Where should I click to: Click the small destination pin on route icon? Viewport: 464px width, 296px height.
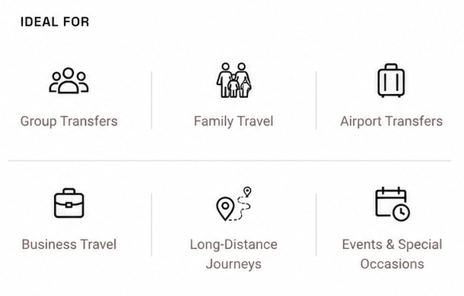tap(247, 191)
